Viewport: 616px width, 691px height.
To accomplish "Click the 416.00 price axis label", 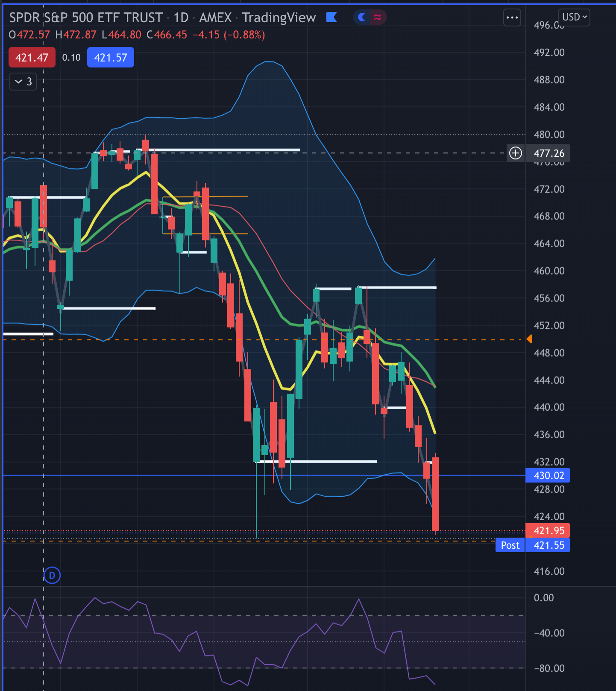I will (549, 571).
